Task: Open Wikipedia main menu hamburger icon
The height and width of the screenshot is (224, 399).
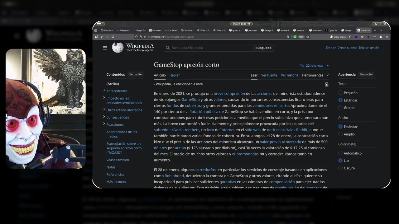Action: [105, 48]
